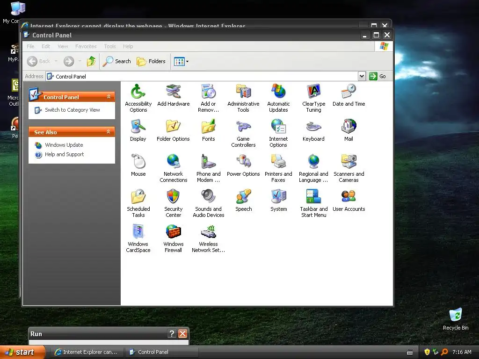Open Scheduled Tasks folder
This screenshot has height=359, width=479.
(138, 203)
